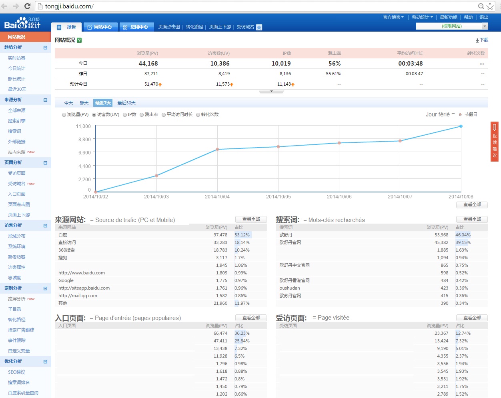Click the 退出 logout link

pos(485,18)
